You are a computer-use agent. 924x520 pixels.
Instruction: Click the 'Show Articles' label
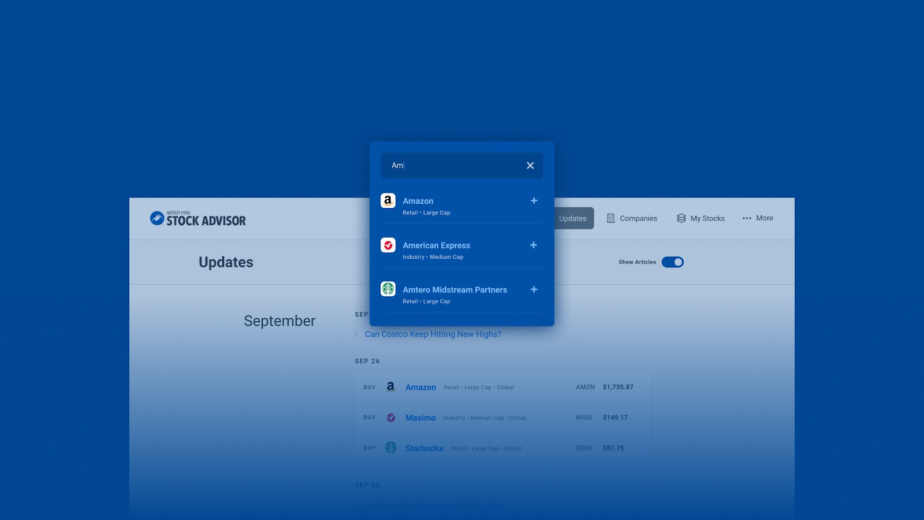637,262
